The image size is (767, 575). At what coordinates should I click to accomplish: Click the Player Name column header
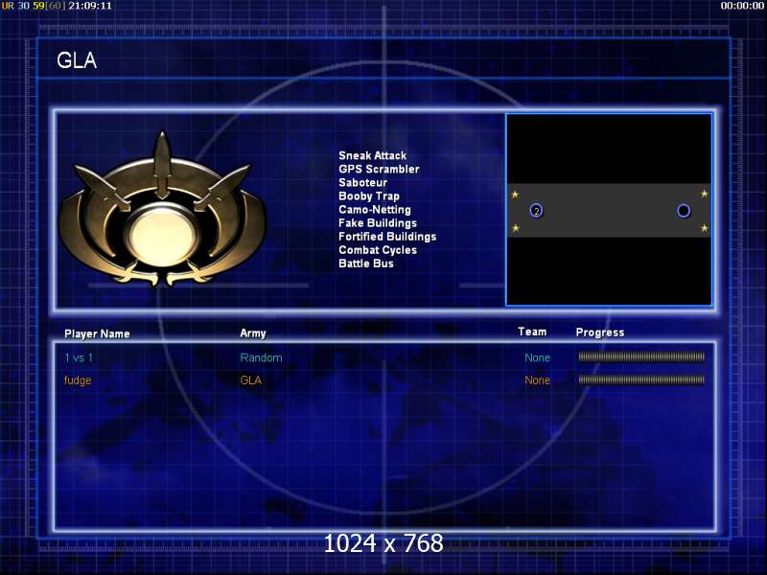pos(97,333)
